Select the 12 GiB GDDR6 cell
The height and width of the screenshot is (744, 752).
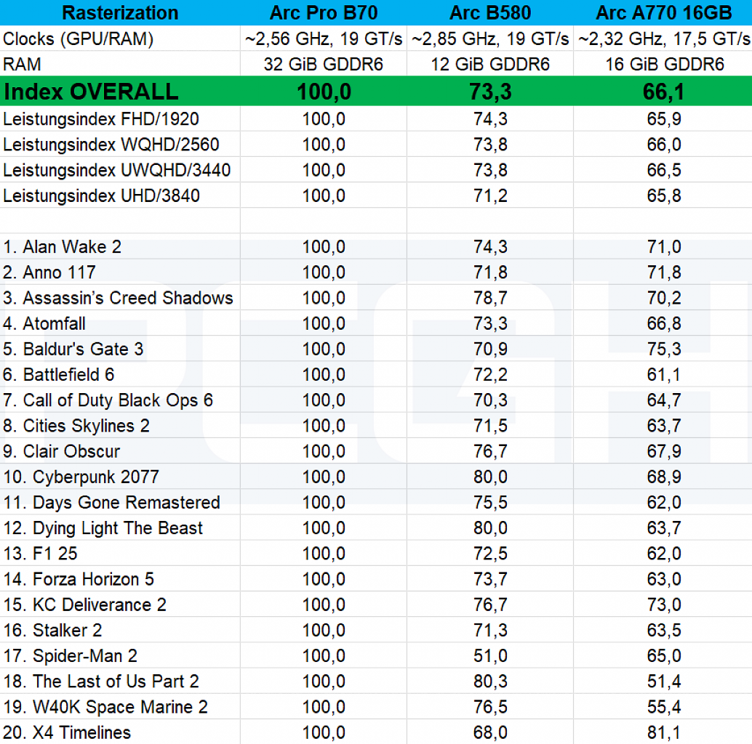click(x=490, y=64)
